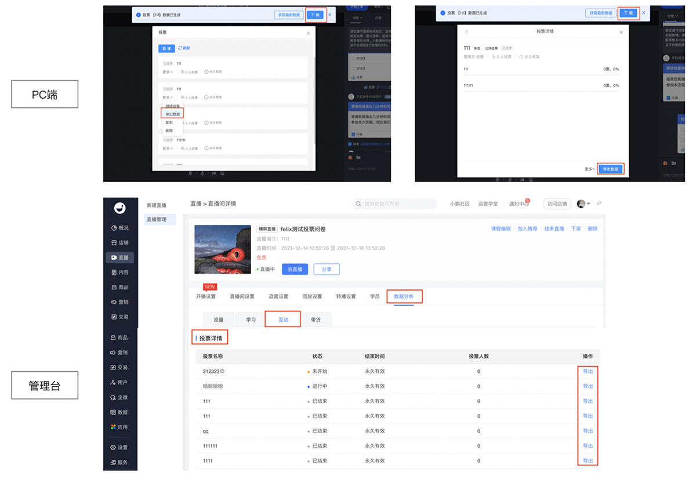The height and width of the screenshot is (482, 696).
Task: Expand 更多 beside the 导出数据 button
Action: (589, 169)
